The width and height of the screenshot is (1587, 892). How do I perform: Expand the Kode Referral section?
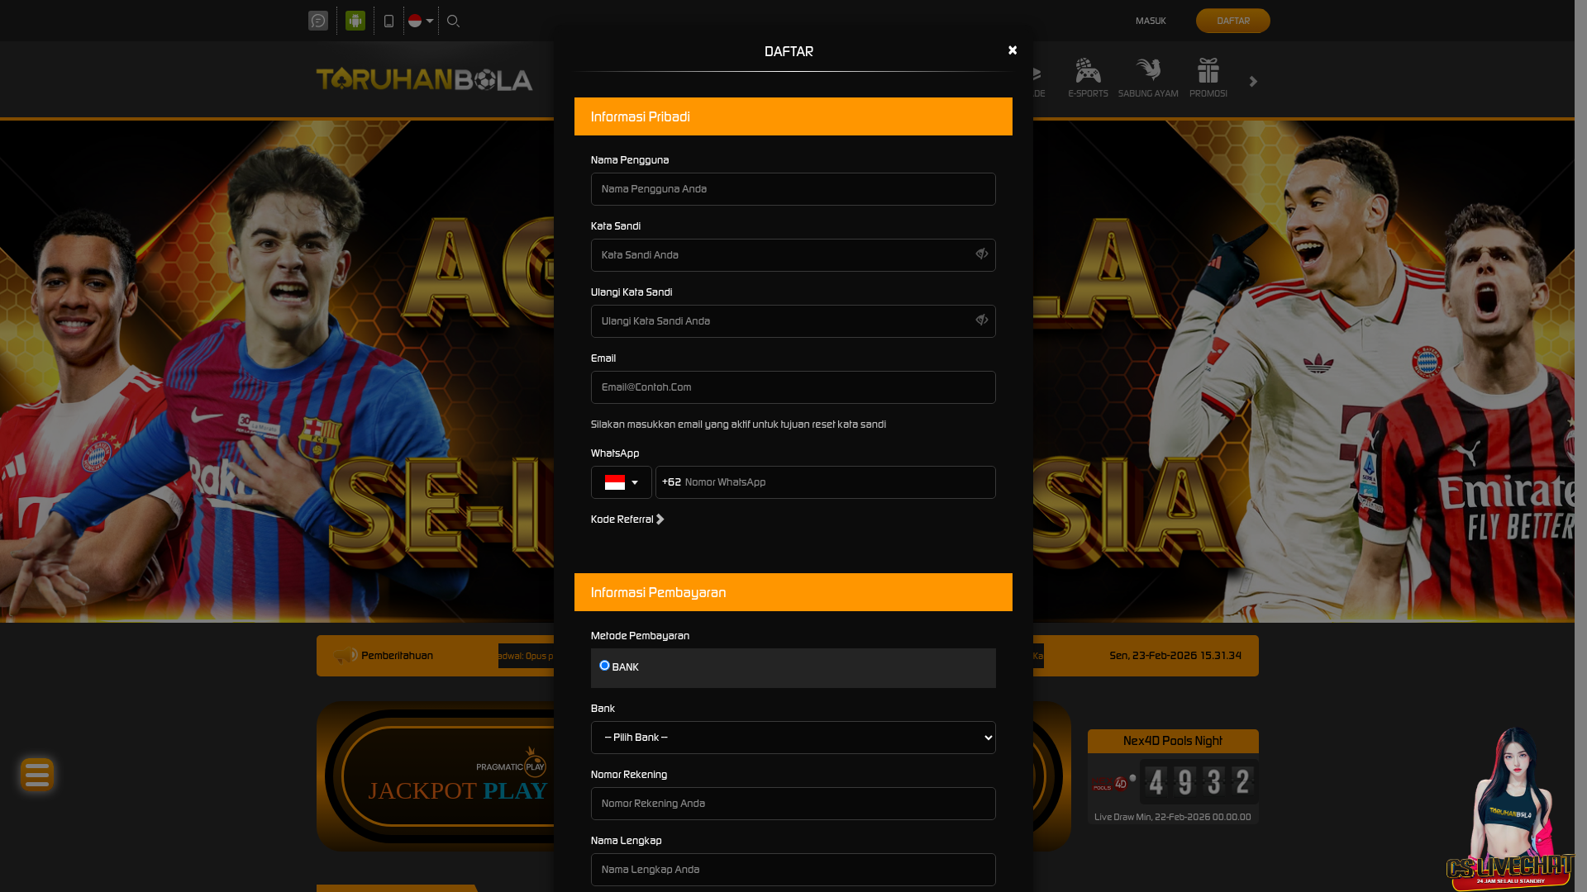click(x=627, y=520)
